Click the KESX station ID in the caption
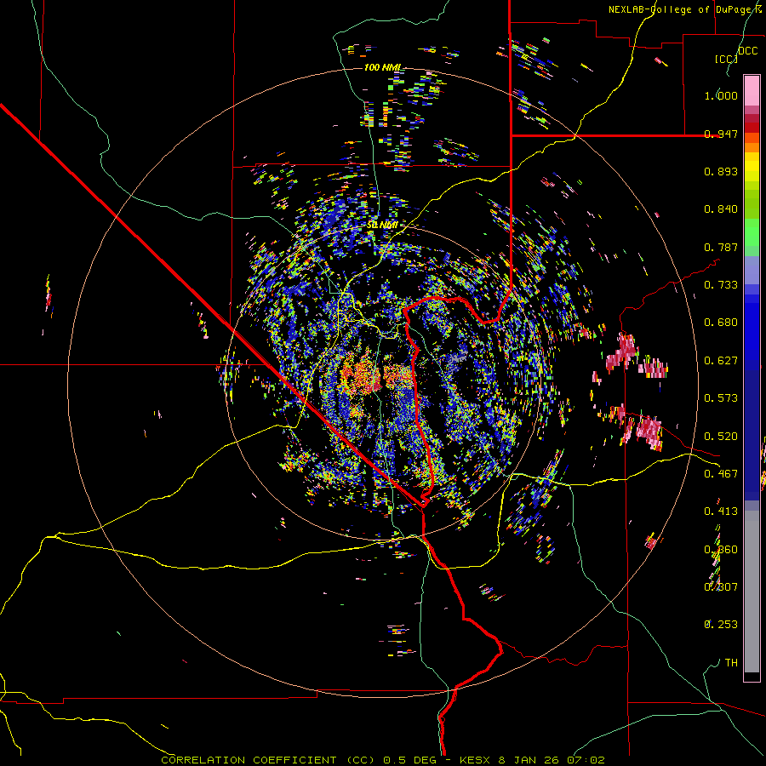766x766 pixels. pos(477,760)
